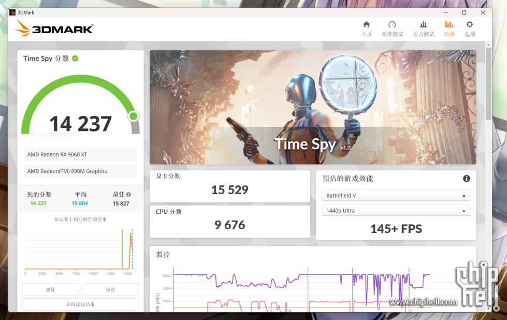Click the scroll-down arrow of scrollbar
Screen dimensions: 507x320
click(x=488, y=309)
